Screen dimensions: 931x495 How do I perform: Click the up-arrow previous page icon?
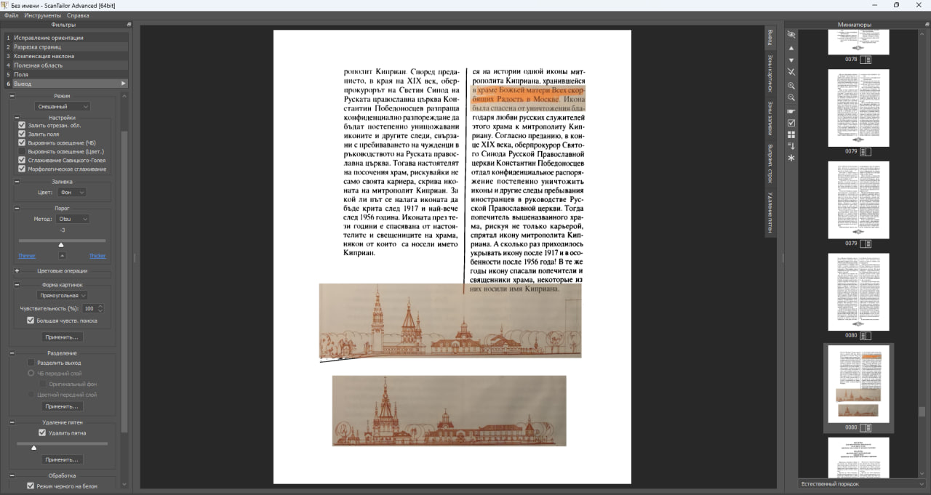pyautogui.click(x=791, y=48)
